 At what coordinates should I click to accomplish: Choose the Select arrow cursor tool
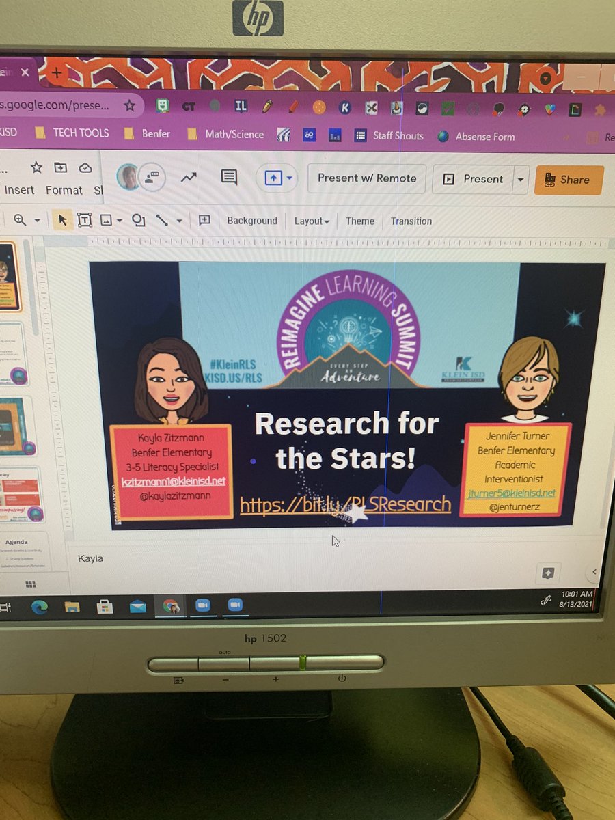tap(63, 219)
